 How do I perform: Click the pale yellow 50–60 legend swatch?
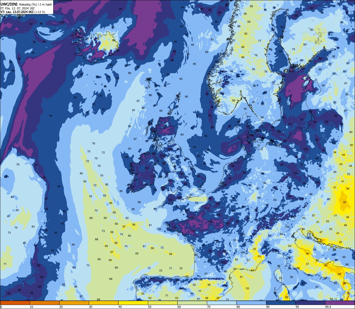coord(163,303)
